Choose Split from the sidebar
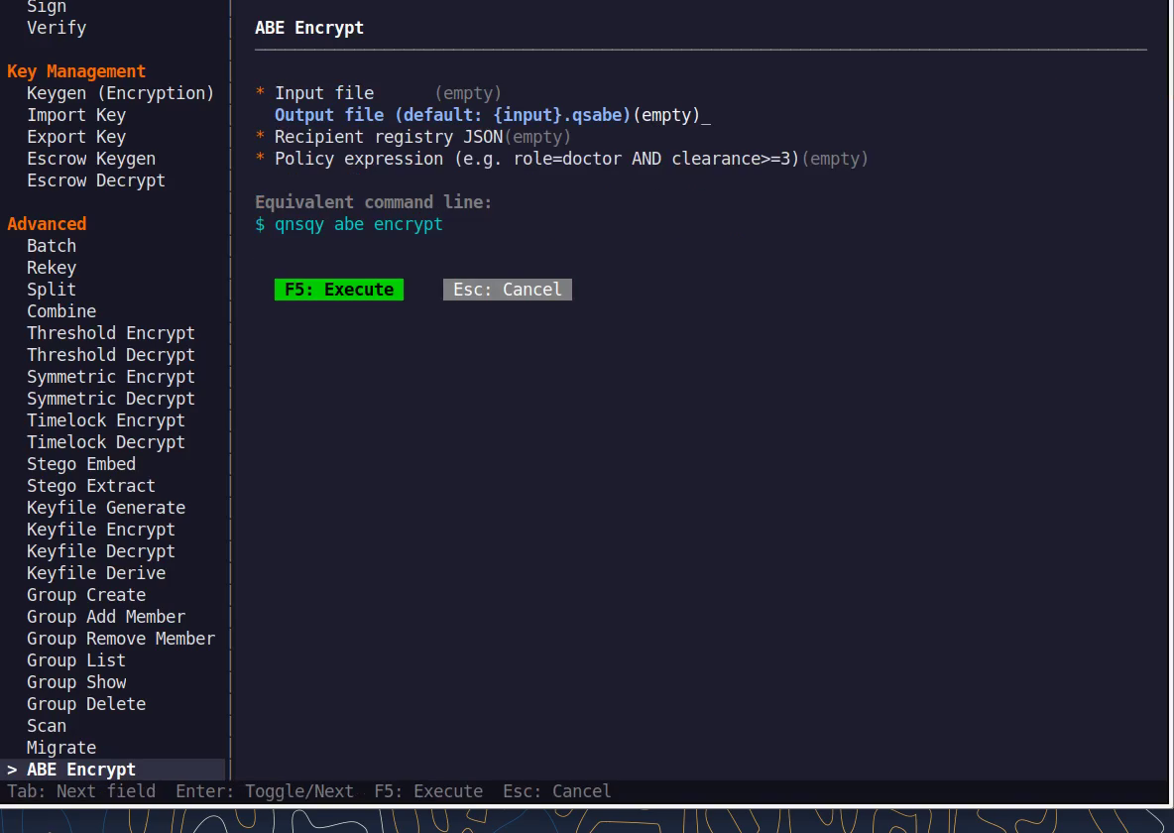Image resolution: width=1174 pixels, height=833 pixels. tap(52, 290)
